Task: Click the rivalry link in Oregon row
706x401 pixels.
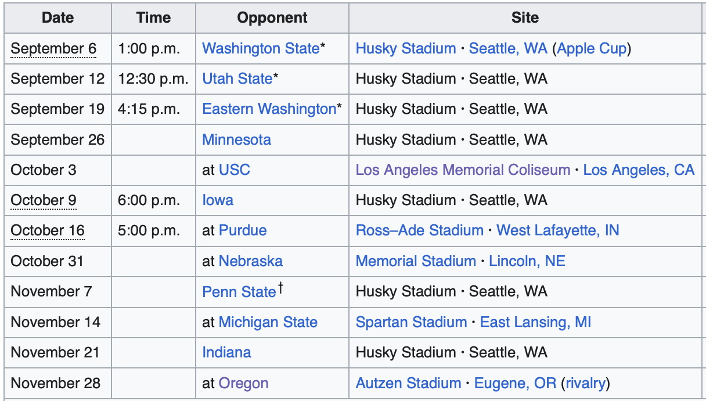Action: (585, 383)
